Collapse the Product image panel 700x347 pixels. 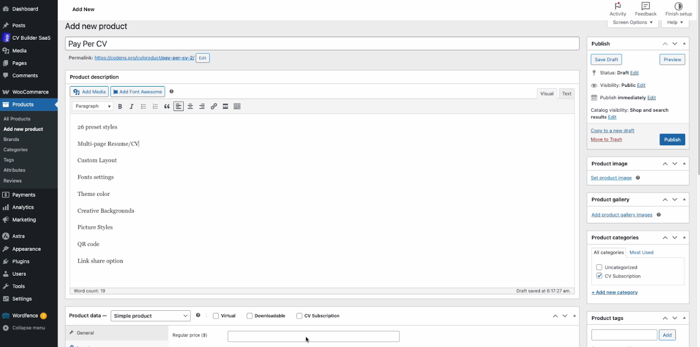pos(684,163)
